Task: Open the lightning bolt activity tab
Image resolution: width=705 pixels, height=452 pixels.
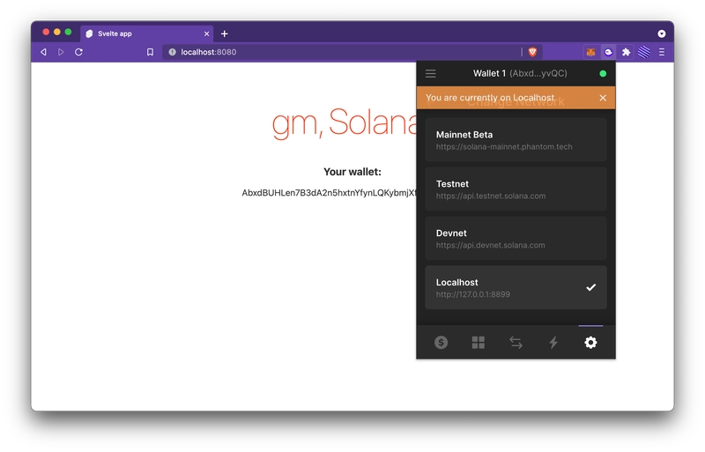Action: [553, 343]
